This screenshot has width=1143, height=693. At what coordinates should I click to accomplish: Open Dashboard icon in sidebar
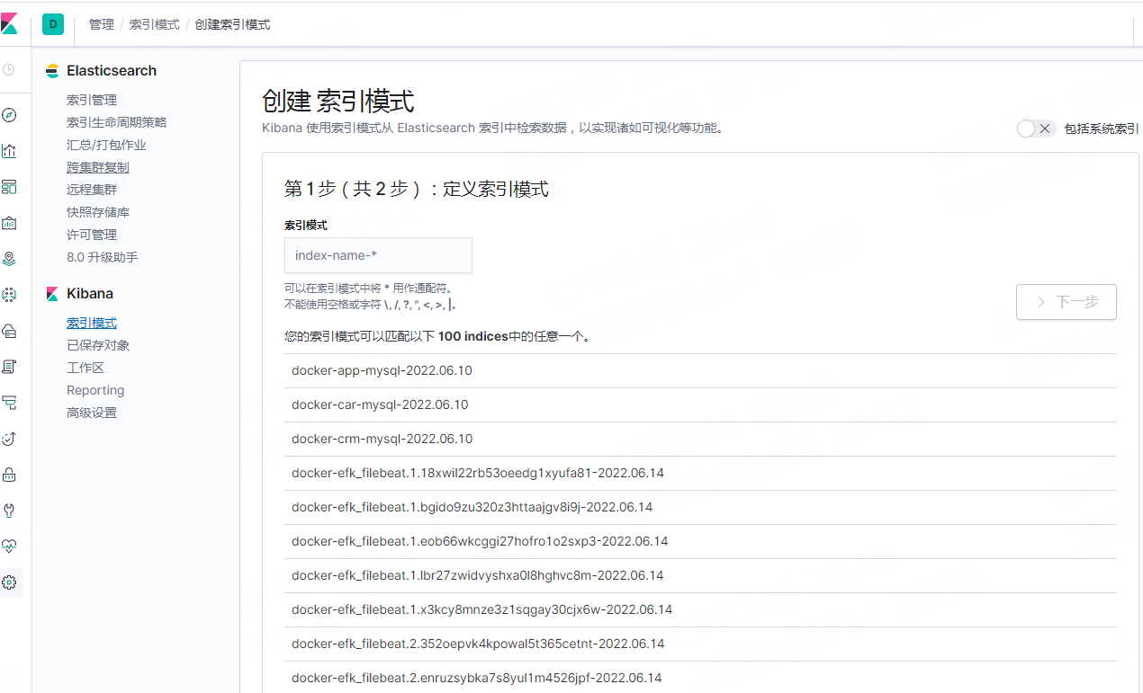coord(9,187)
